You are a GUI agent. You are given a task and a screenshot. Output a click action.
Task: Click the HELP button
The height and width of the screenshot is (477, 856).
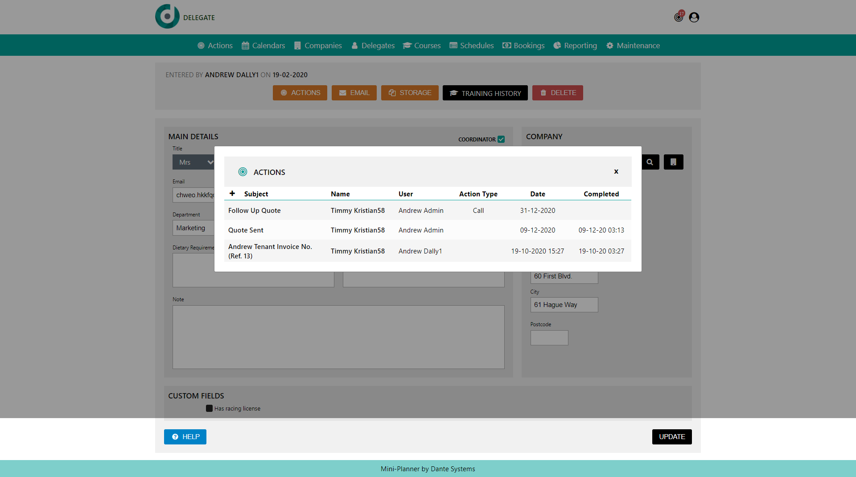(x=185, y=436)
